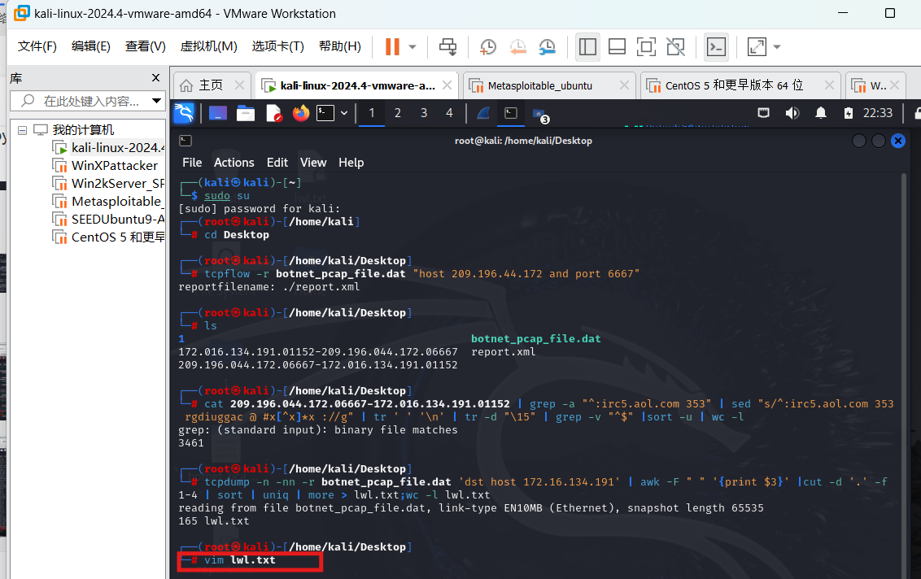Toggle the library sidebar panel view icon
This screenshot has width=921, height=579.
point(587,47)
